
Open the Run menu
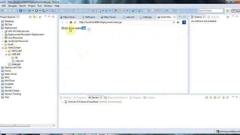(x=39, y=6)
